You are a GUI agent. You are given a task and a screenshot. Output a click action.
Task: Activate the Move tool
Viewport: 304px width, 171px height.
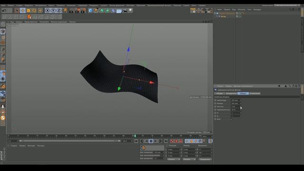pos(23,10)
